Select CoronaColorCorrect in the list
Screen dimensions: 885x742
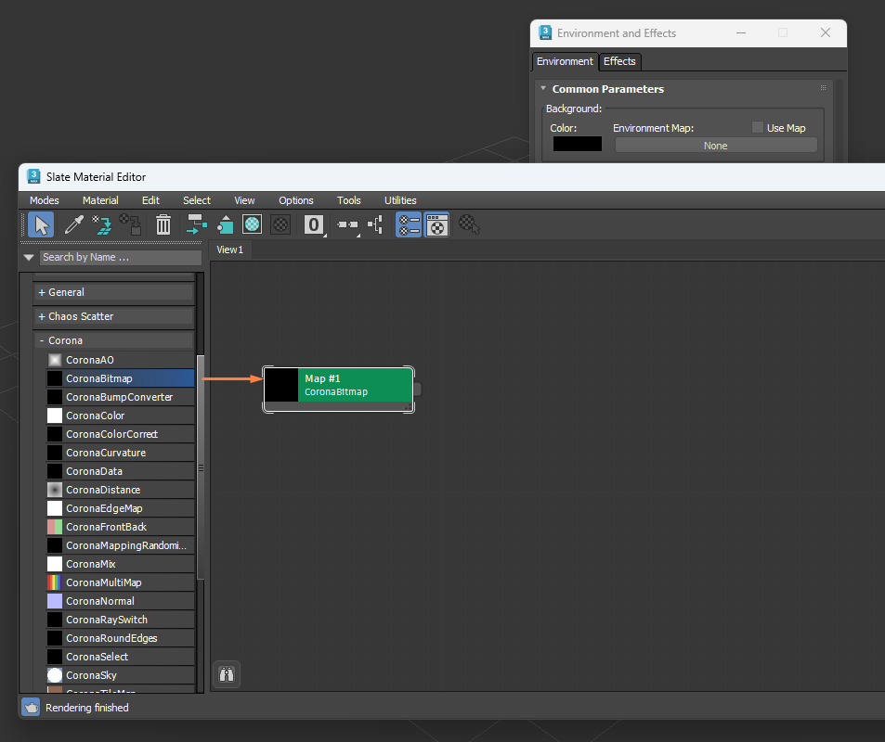120,434
